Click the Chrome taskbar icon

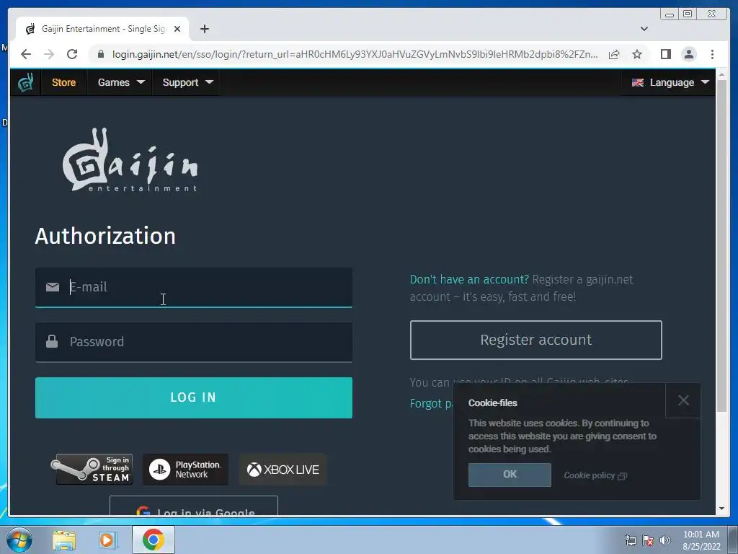click(153, 540)
